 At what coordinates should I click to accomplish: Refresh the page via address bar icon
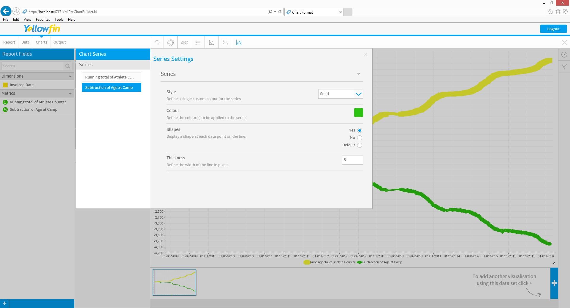(x=280, y=12)
